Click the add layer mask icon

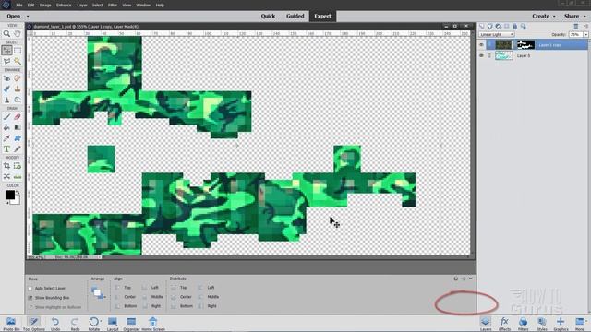507,26
